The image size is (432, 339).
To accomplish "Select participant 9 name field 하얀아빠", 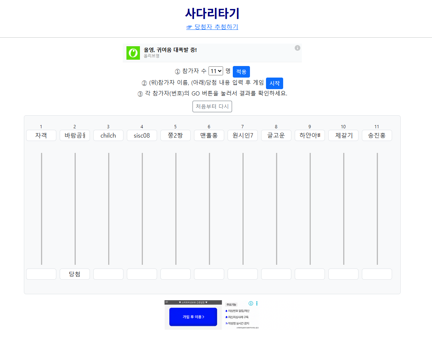I will (310, 135).
